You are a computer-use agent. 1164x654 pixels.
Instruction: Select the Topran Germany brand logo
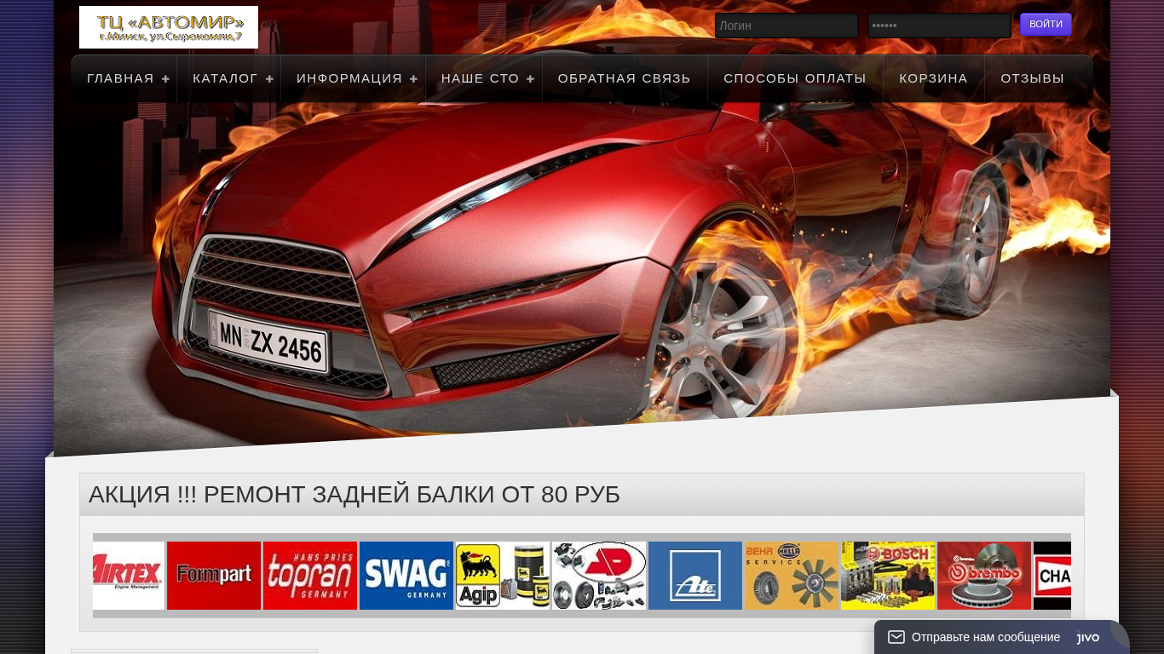point(310,576)
